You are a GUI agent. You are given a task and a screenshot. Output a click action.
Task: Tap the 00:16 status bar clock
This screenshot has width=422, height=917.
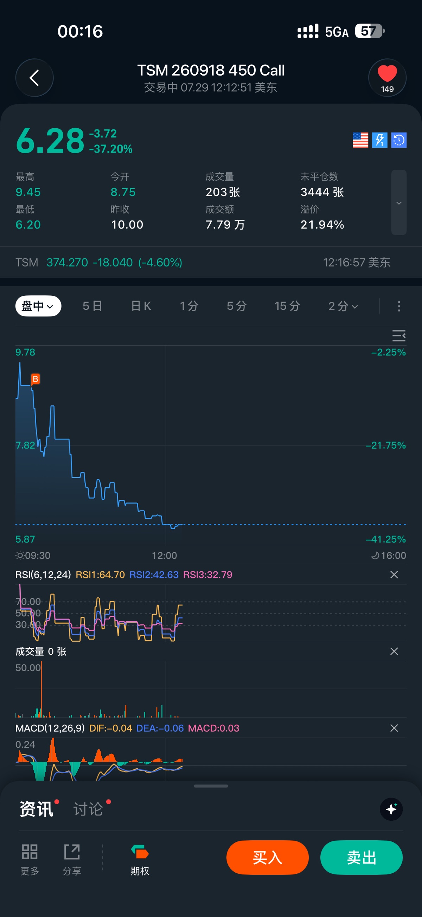(x=80, y=31)
